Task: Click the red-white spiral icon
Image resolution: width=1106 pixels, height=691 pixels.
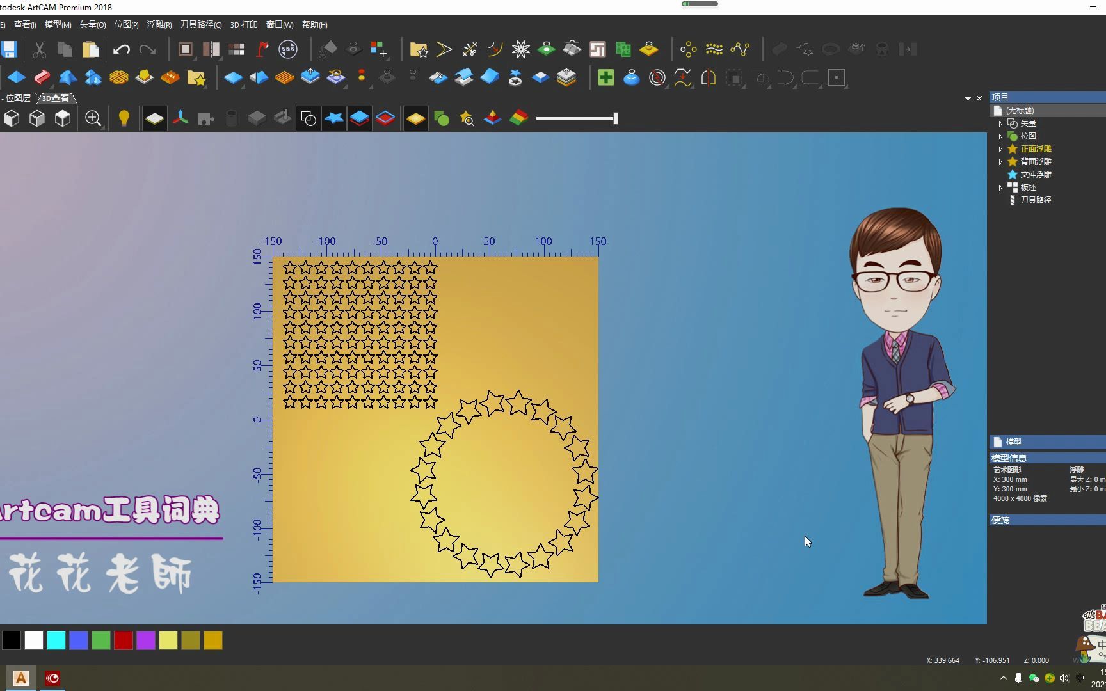Action: pos(657,77)
